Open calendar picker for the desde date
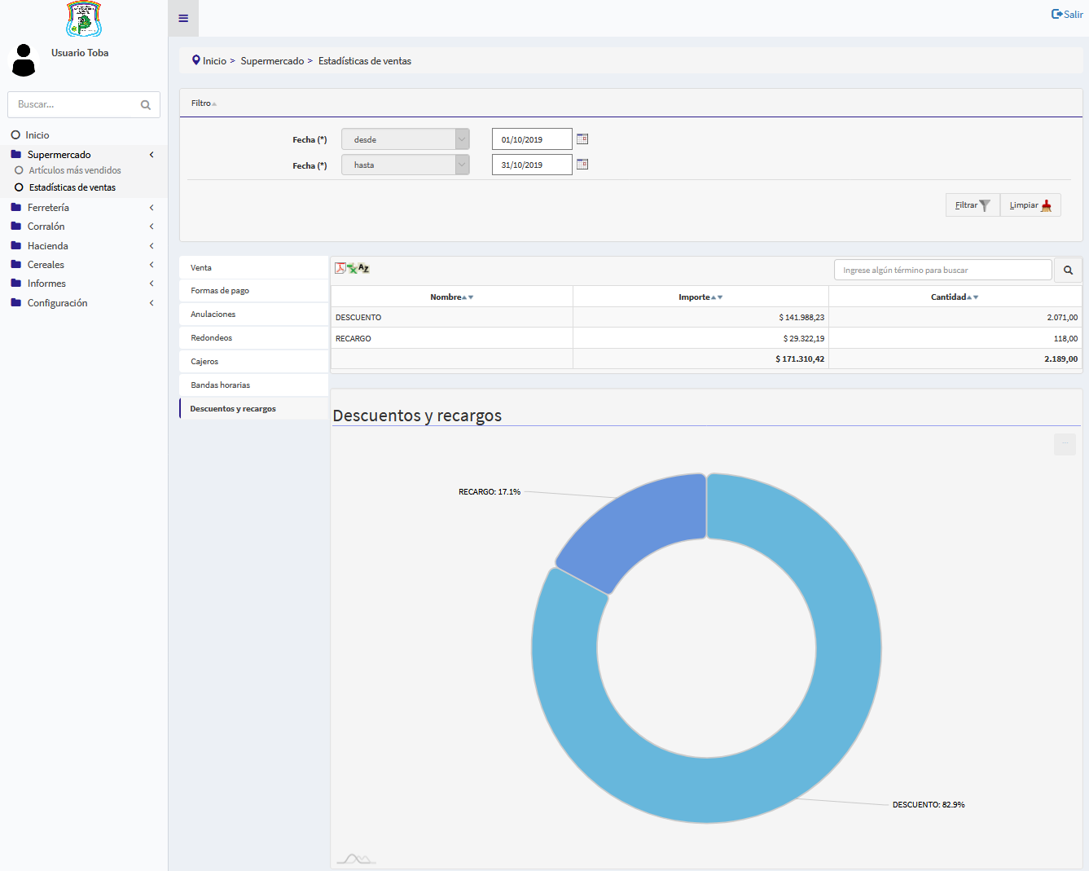This screenshot has height=871, width=1089. click(582, 139)
